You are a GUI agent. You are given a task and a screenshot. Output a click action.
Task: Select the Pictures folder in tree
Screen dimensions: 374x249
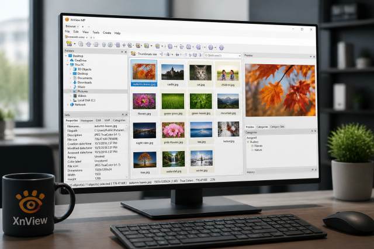pyautogui.click(x=82, y=91)
